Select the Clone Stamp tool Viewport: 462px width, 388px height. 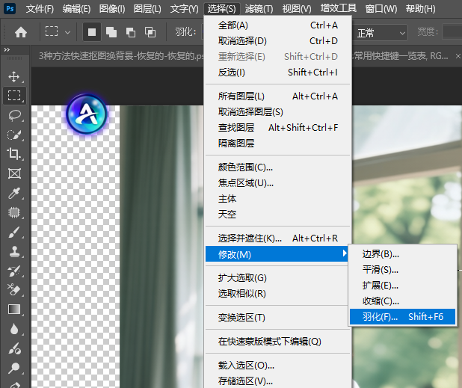click(x=13, y=252)
